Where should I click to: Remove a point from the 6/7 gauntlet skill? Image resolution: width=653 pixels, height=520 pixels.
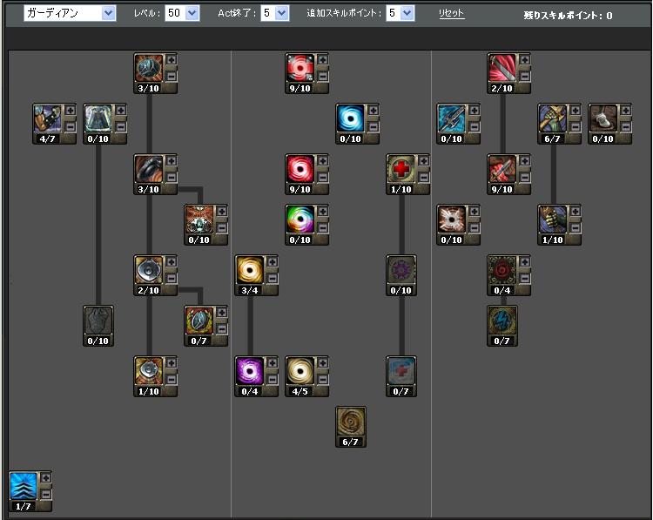tap(576, 126)
